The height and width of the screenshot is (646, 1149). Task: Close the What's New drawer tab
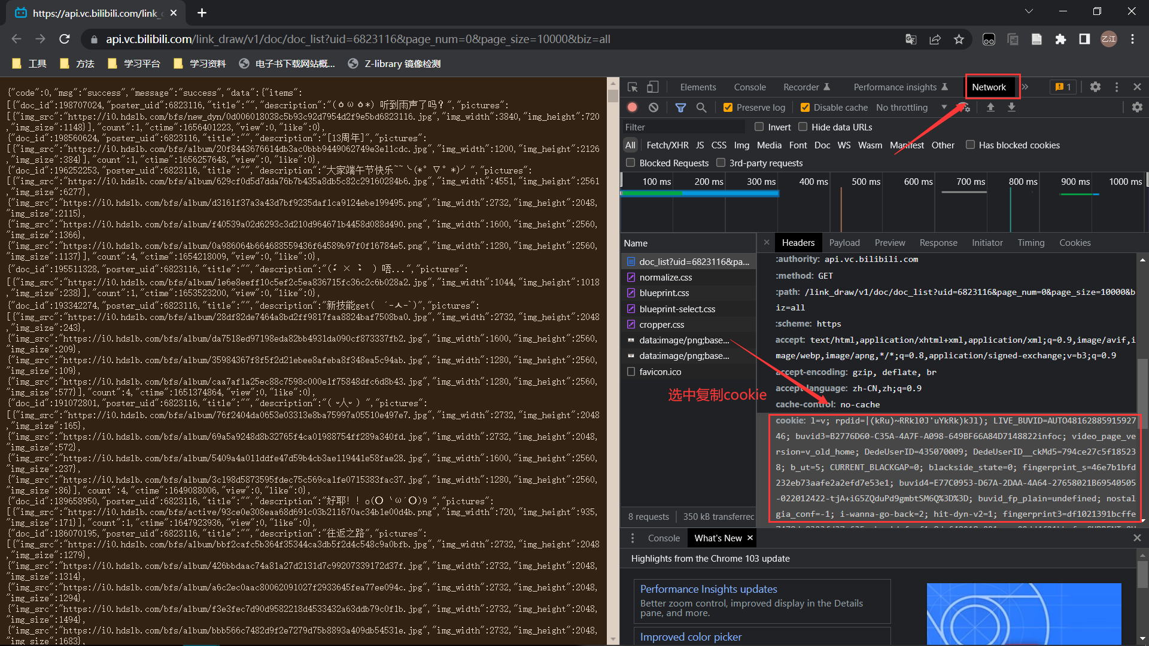click(x=750, y=538)
